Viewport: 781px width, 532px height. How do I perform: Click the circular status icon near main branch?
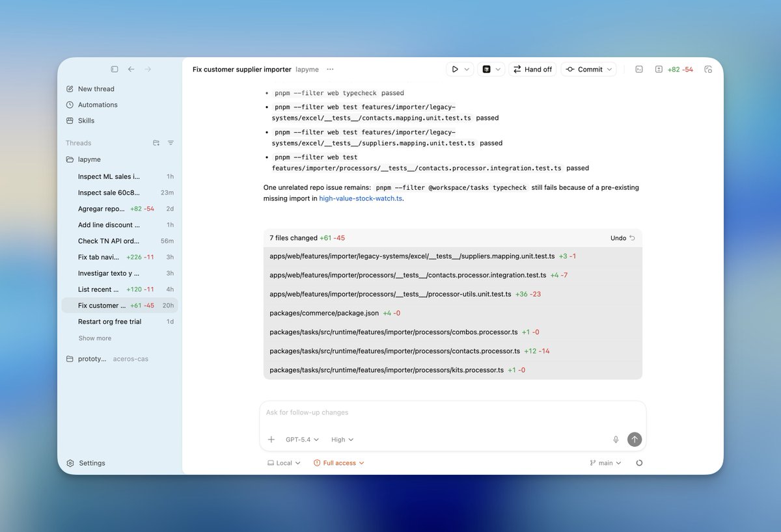tap(639, 463)
